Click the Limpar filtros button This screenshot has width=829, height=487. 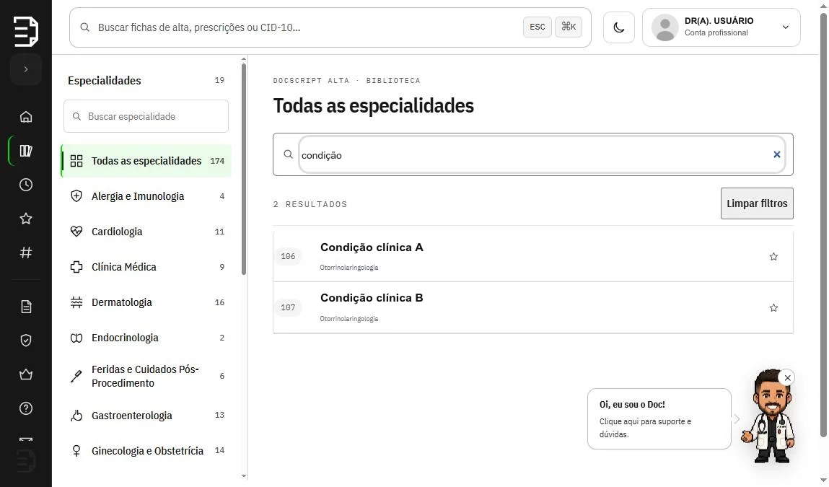(x=757, y=203)
